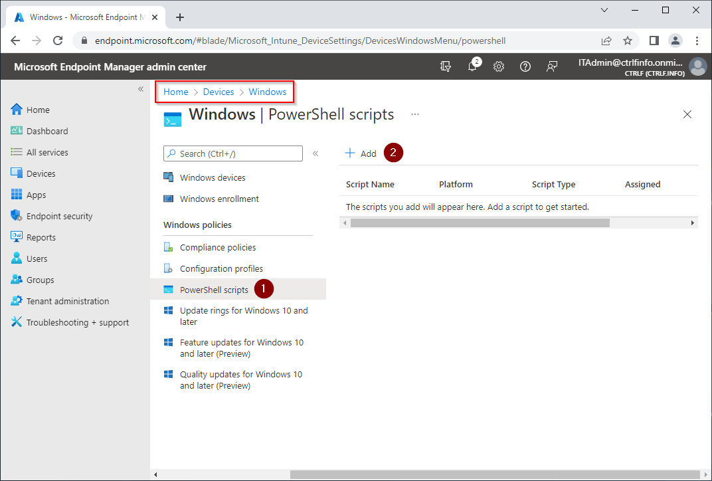712x481 pixels.
Task: Select Tenant administration in the sidebar
Action: (x=67, y=300)
